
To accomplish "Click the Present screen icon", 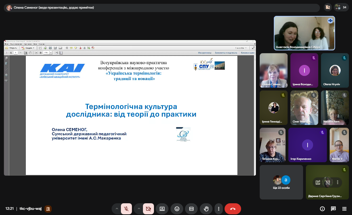I will [162, 209].
